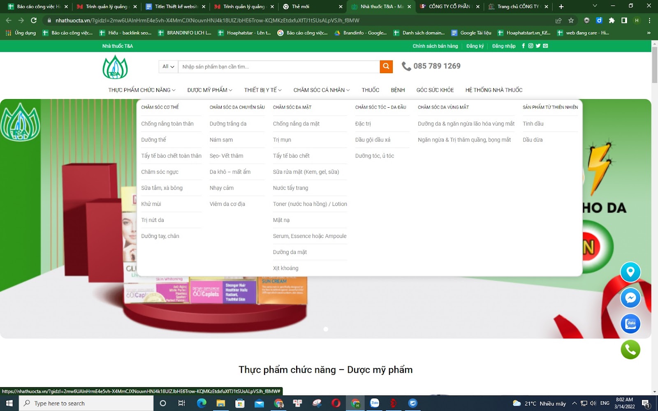This screenshot has height=411, width=658.
Task: Open the Zalo chat floating icon
Action: click(630, 324)
